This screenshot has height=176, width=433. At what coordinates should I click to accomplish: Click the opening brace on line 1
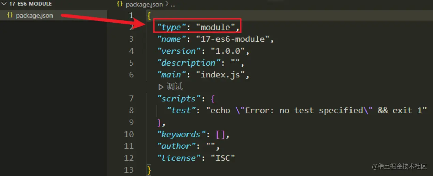tap(149, 16)
